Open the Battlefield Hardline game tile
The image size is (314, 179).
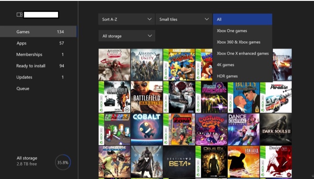coord(146,97)
